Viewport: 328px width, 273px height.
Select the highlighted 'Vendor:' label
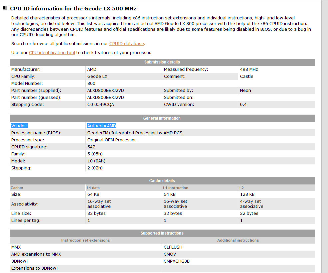(x=19, y=126)
